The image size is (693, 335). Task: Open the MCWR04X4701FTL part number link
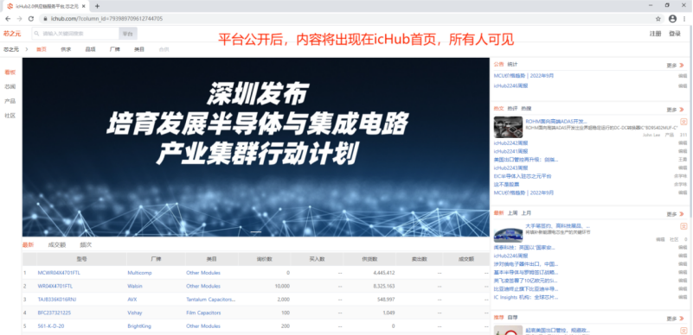point(59,273)
